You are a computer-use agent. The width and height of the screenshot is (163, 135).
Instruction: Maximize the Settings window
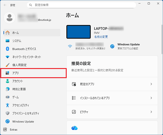coord(149,4)
